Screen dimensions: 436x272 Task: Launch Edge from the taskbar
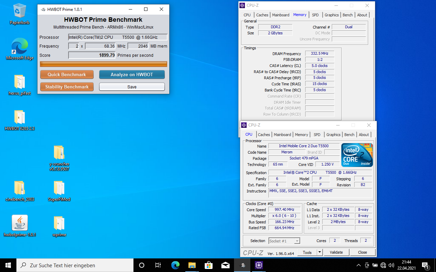point(175,265)
